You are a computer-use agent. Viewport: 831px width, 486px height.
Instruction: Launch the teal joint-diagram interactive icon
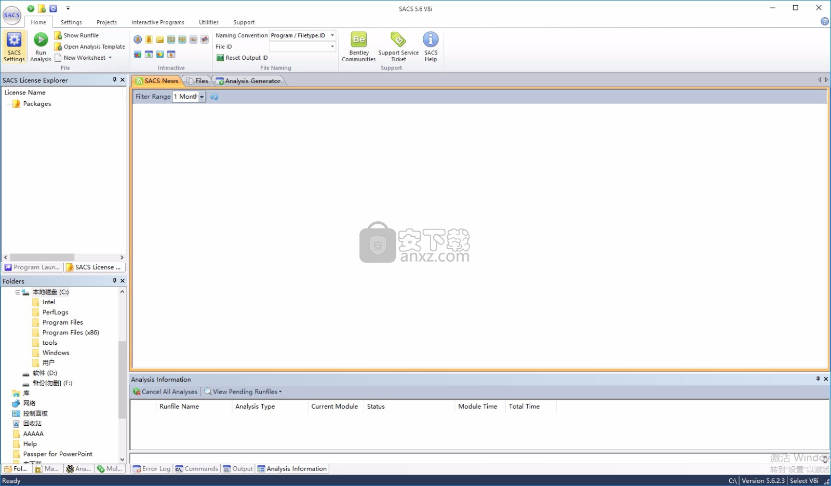[x=171, y=39]
